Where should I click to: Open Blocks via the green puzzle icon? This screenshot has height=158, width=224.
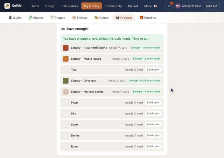pyautogui.click(x=30, y=18)
